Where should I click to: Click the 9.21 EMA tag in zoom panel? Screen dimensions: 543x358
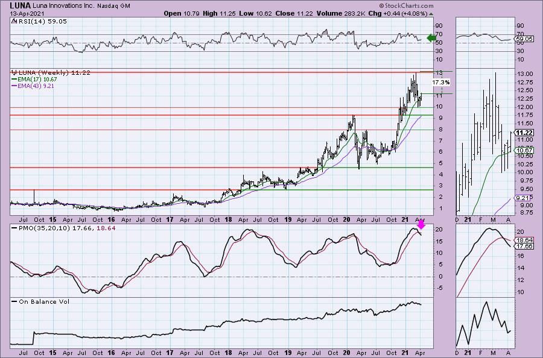tap(523, 198)
